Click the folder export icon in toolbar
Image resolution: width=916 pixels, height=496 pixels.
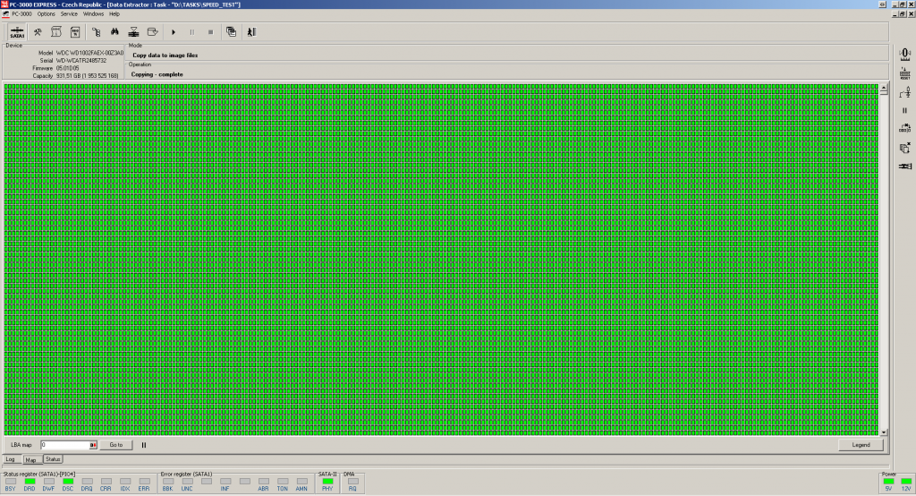[x=152, y=32]
